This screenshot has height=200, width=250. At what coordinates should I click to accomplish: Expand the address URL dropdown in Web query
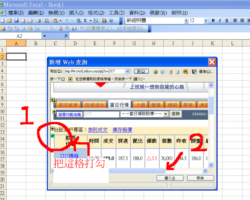pos(127,71)
